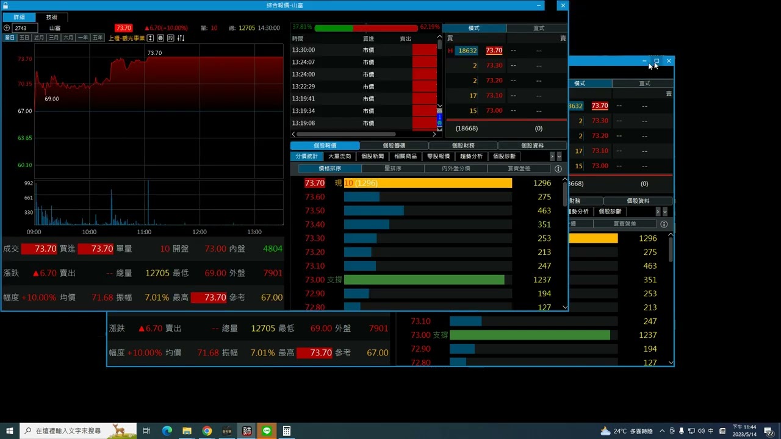Image resolution: width=781 pixels, height=439 pixels.
Task: Click the 73.00 支撐 green volume bar
Action: pyautogui.click(x=424, y=280)
